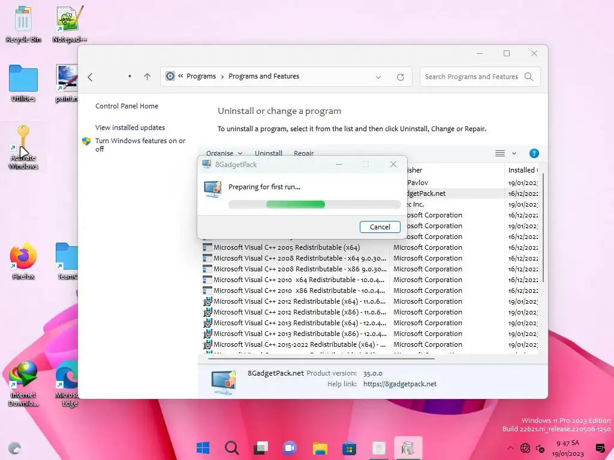This screenshot has height=460, width=614.
Task: Go up one level in Control Panel
Action: 147,77
